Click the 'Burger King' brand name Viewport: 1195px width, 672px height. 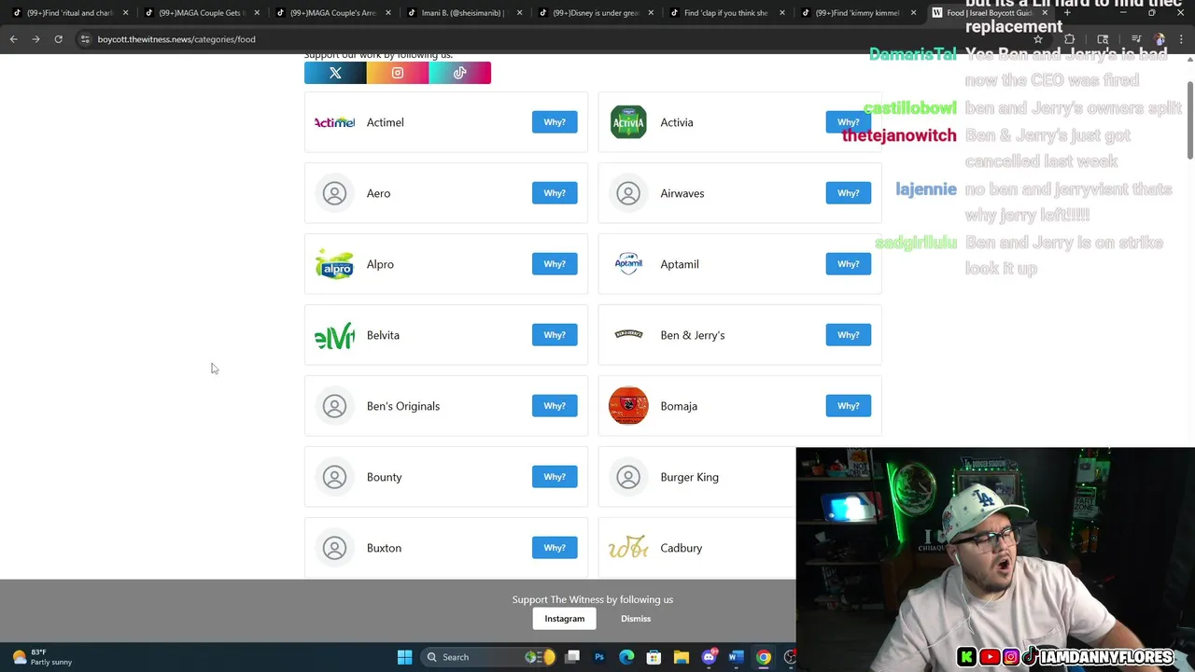[x=690, y=477]
